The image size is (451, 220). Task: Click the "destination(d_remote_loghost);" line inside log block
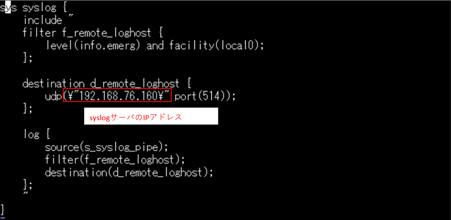click(x=128, y=172)
